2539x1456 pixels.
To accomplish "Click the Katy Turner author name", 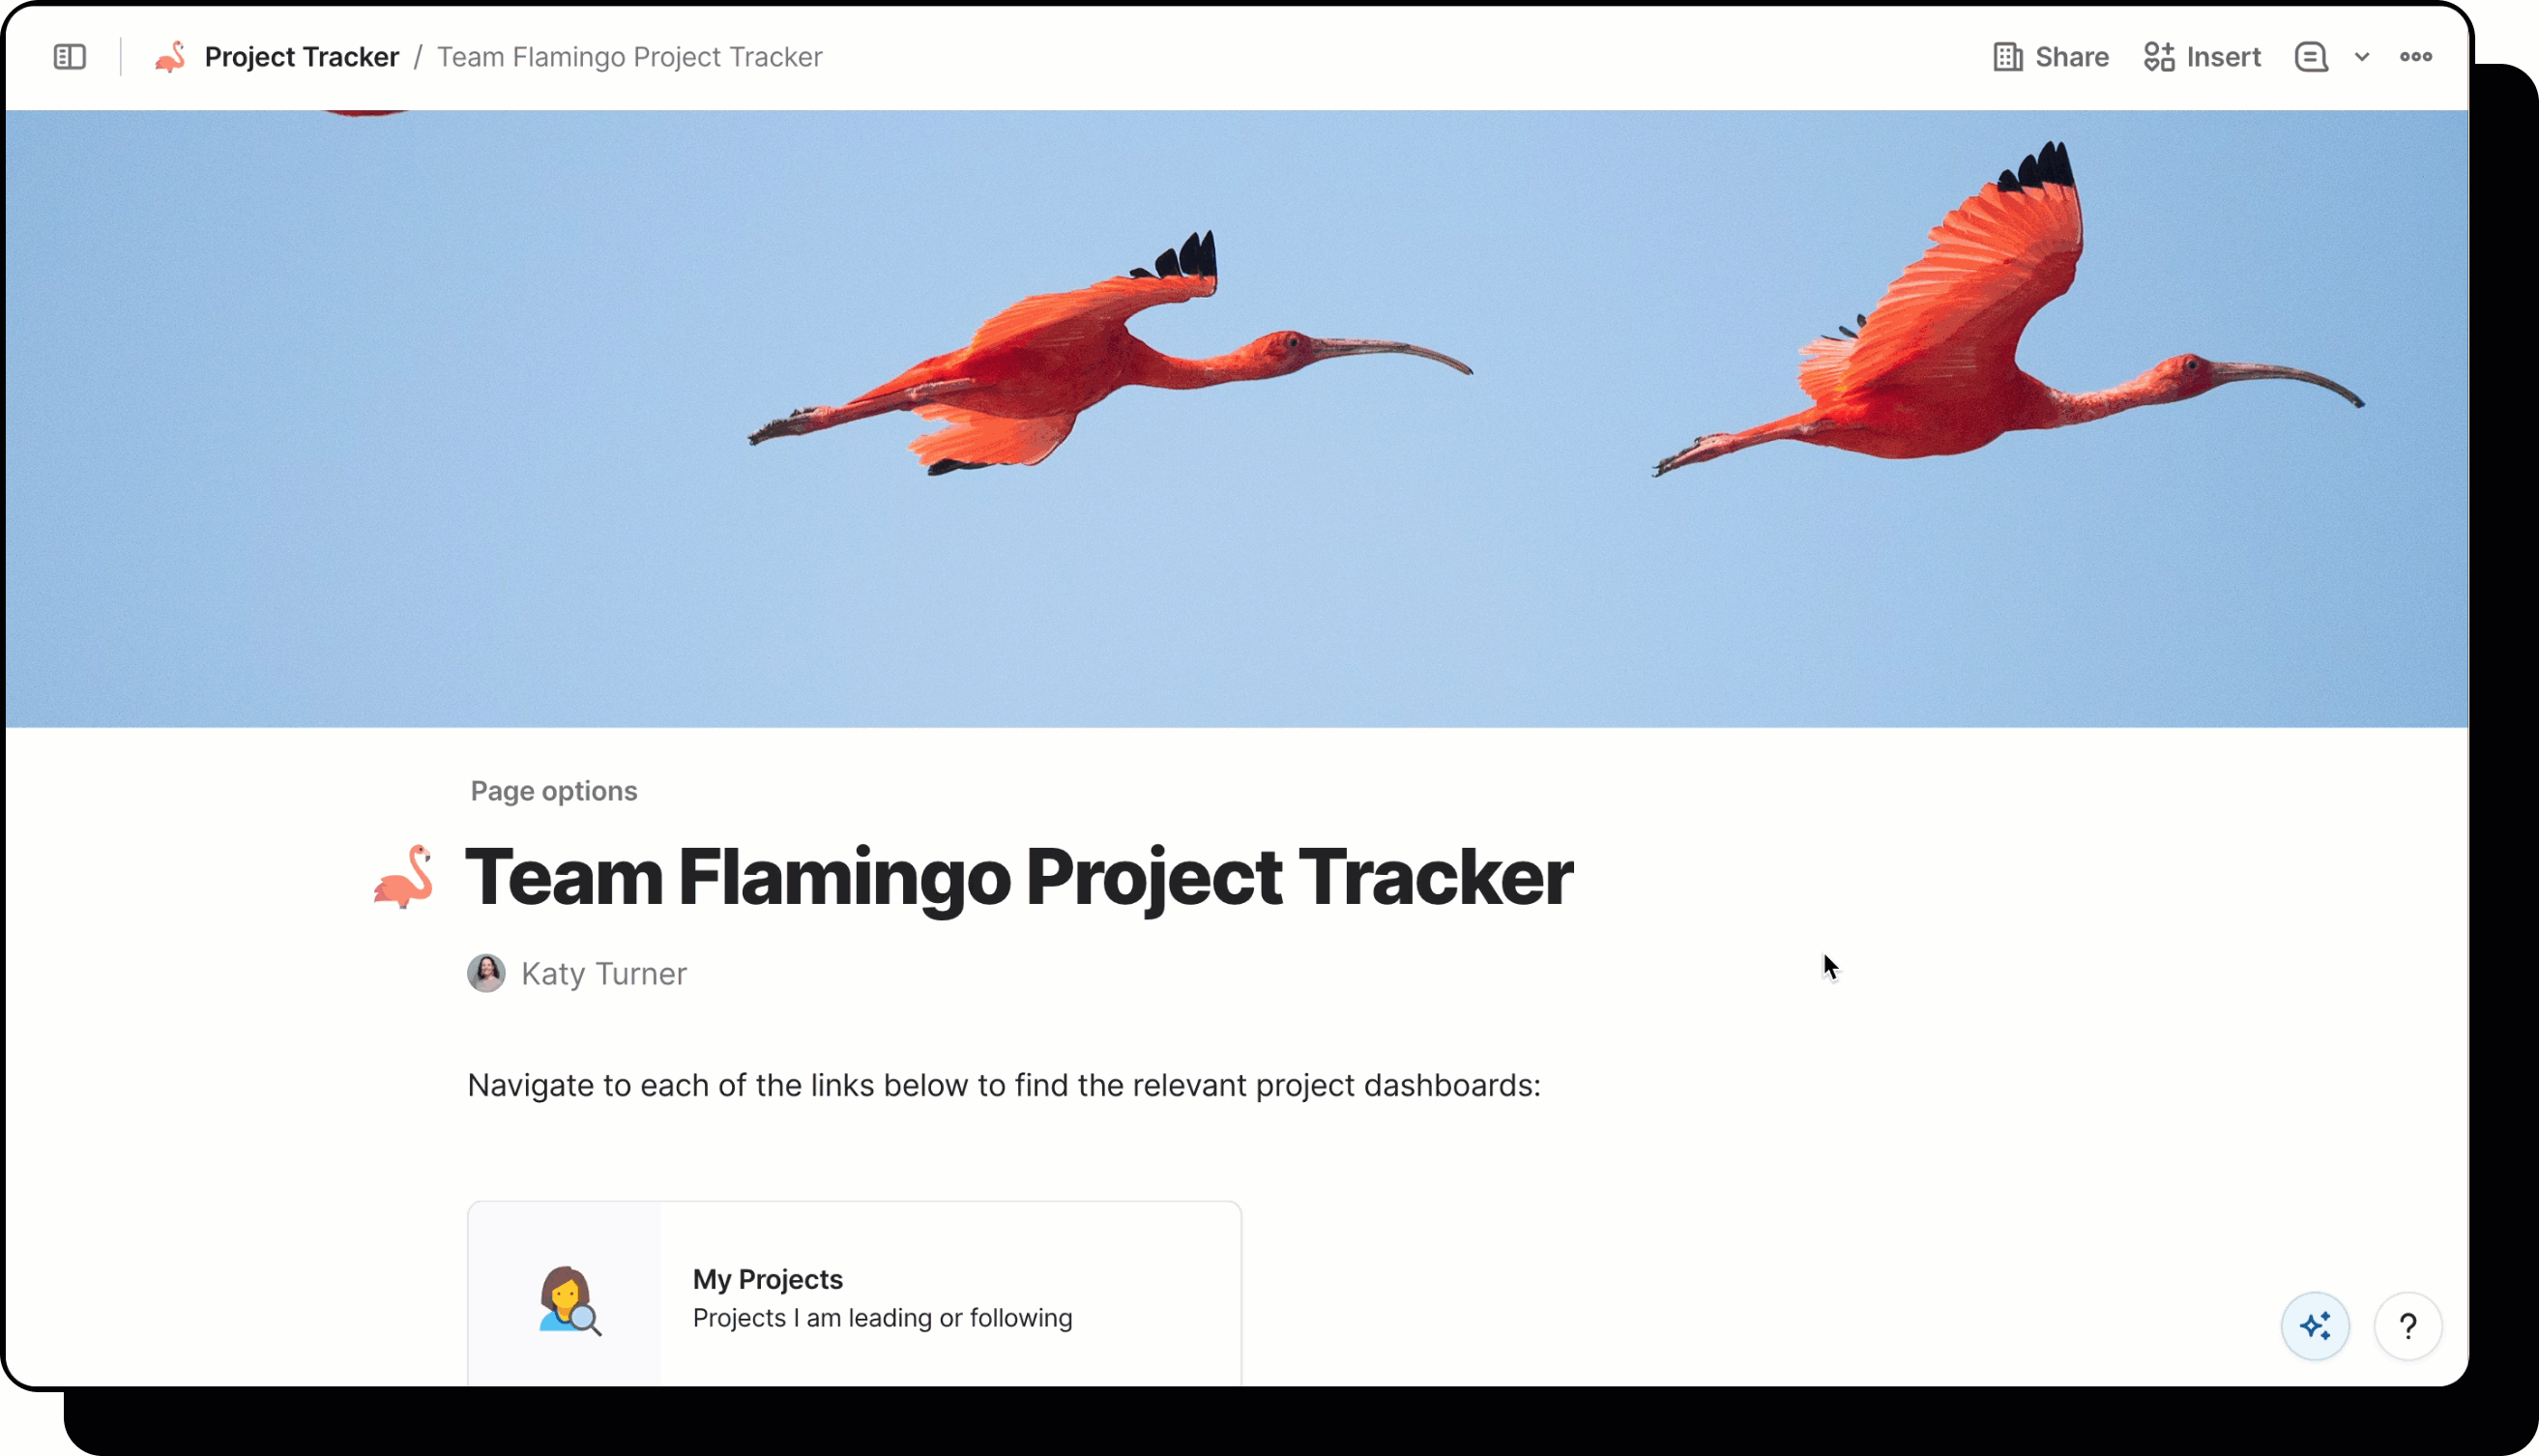I will pyautogui.click(x=603, y=973).
